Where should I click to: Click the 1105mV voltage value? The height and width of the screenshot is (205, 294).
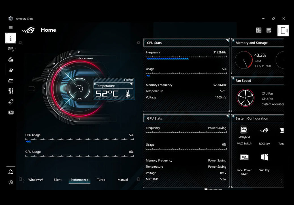(x=221, y=97)
